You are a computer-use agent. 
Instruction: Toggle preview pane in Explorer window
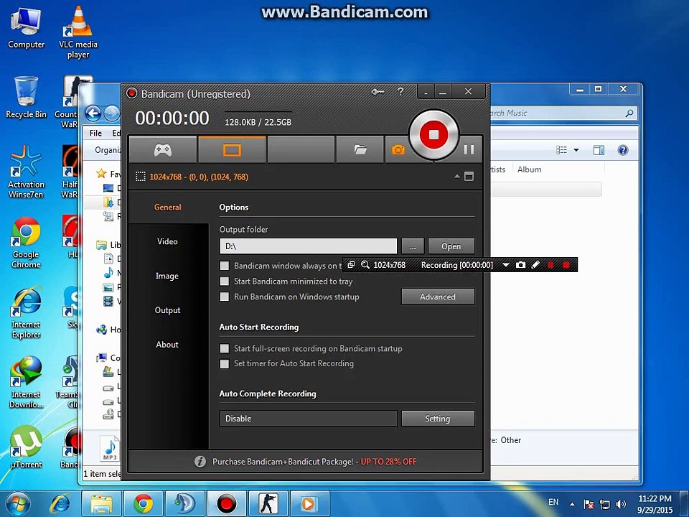[599, 150]
